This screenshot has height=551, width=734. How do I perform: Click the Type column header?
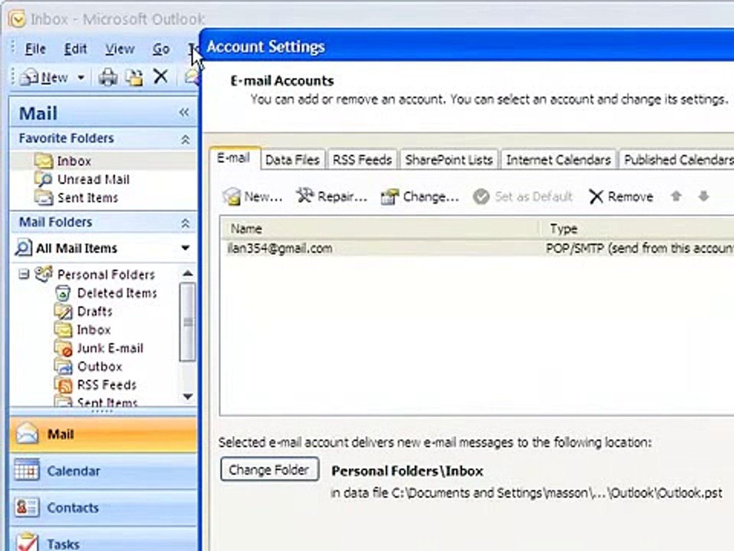coord(638,229)
